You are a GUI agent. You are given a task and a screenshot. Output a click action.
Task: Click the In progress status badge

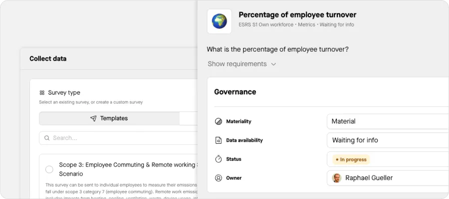tap(351, 160)
